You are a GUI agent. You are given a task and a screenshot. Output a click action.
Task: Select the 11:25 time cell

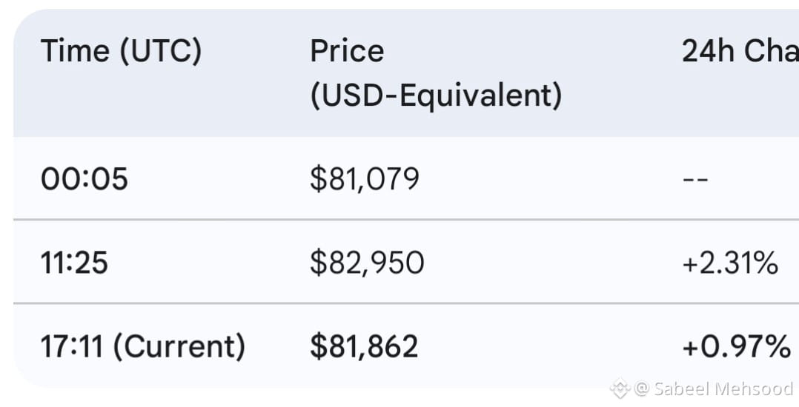[x=74, y=263]
